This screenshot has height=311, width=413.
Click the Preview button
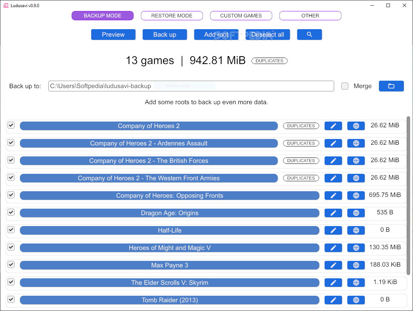point(113,34)
